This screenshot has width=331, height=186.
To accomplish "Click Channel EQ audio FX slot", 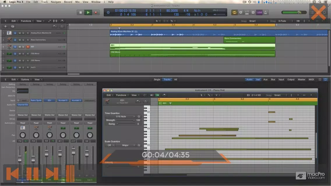I will [x=23, y=104].
